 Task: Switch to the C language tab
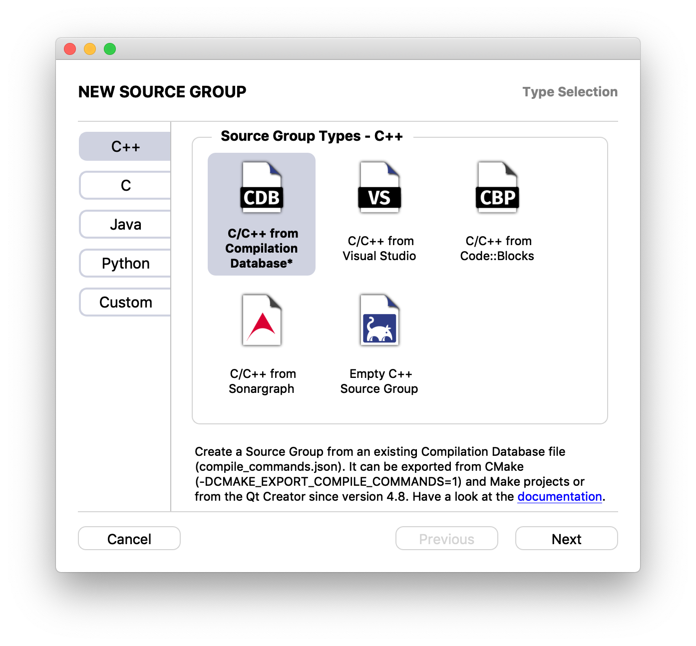click(x=125, y=185)
